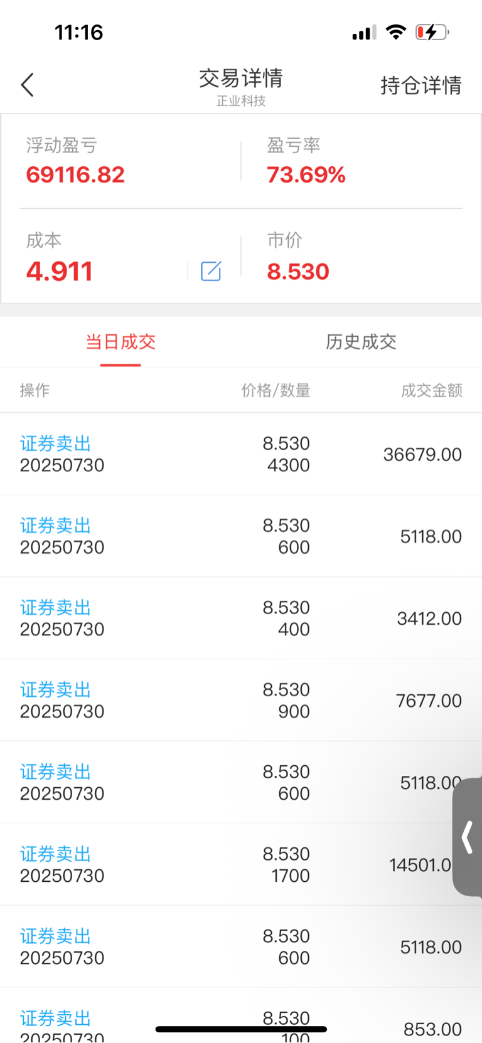Tap the 市价 8.530 value
Image resolution: width=482 pixels, height=1043 pixels.
tap(298, 272)
